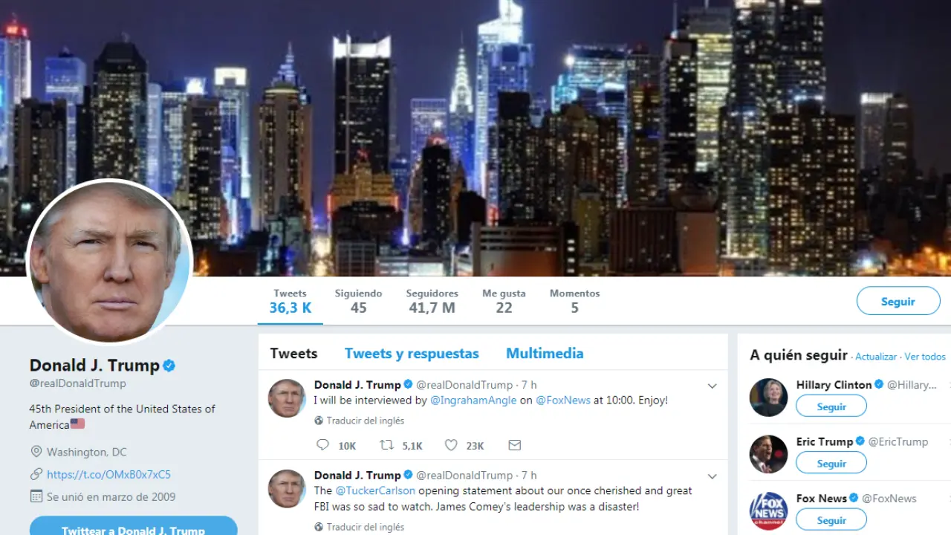Click the globe icon beside first Traducir del inglés
951x535 pixels.
pos(319,421)
